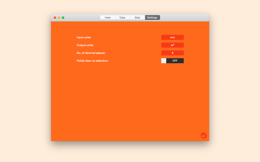Close the window with red button

tap(55, 18)
